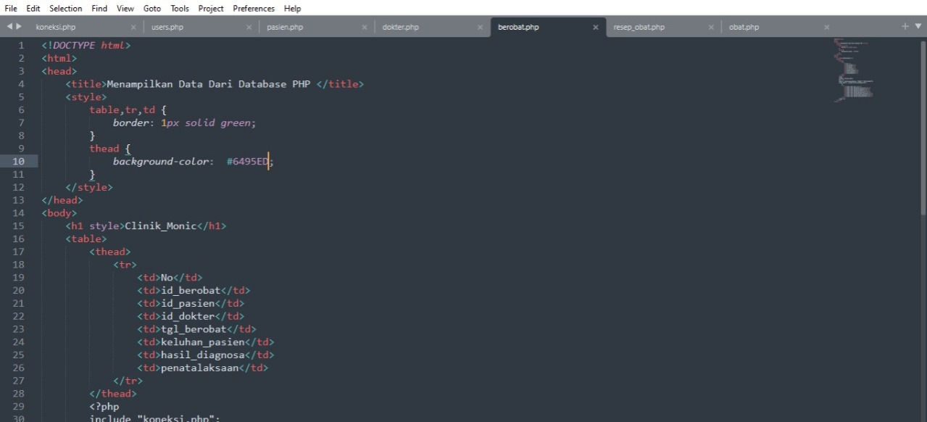
Task: Open the Edit menu
Action: (33, 9)
